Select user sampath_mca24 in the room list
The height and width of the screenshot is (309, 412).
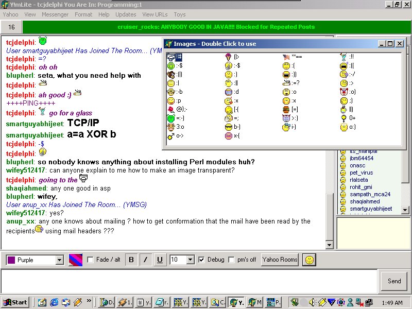[x=370, y=195]
